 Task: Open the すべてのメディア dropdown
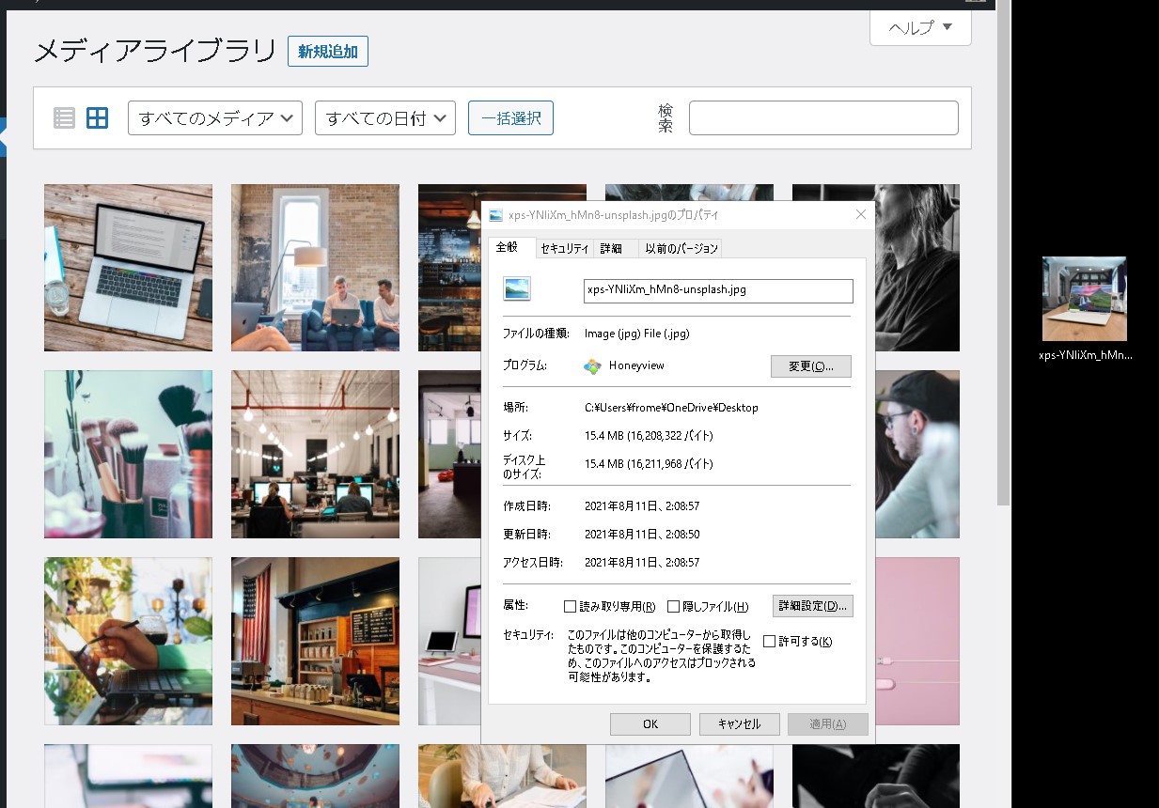point(214,117)
